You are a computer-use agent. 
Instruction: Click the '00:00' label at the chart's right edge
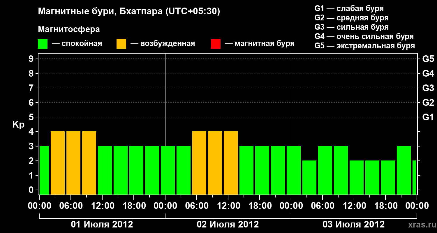417,206
